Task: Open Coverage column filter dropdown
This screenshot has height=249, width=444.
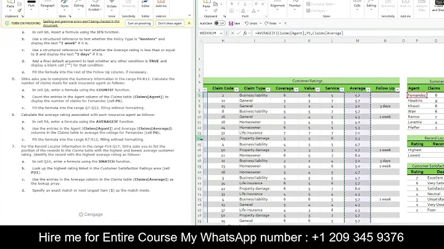Action: (296, 90)
